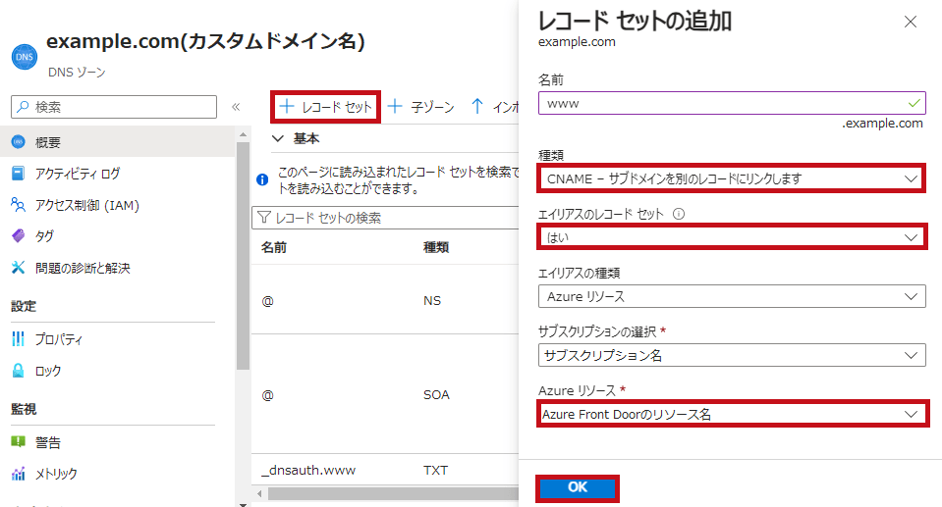Open the アクティビティ ログ sidebar item
The image size is (942, 507).
click(x=77, y=174)
